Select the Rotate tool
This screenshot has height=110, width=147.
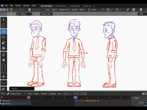(x=4, y=37)
